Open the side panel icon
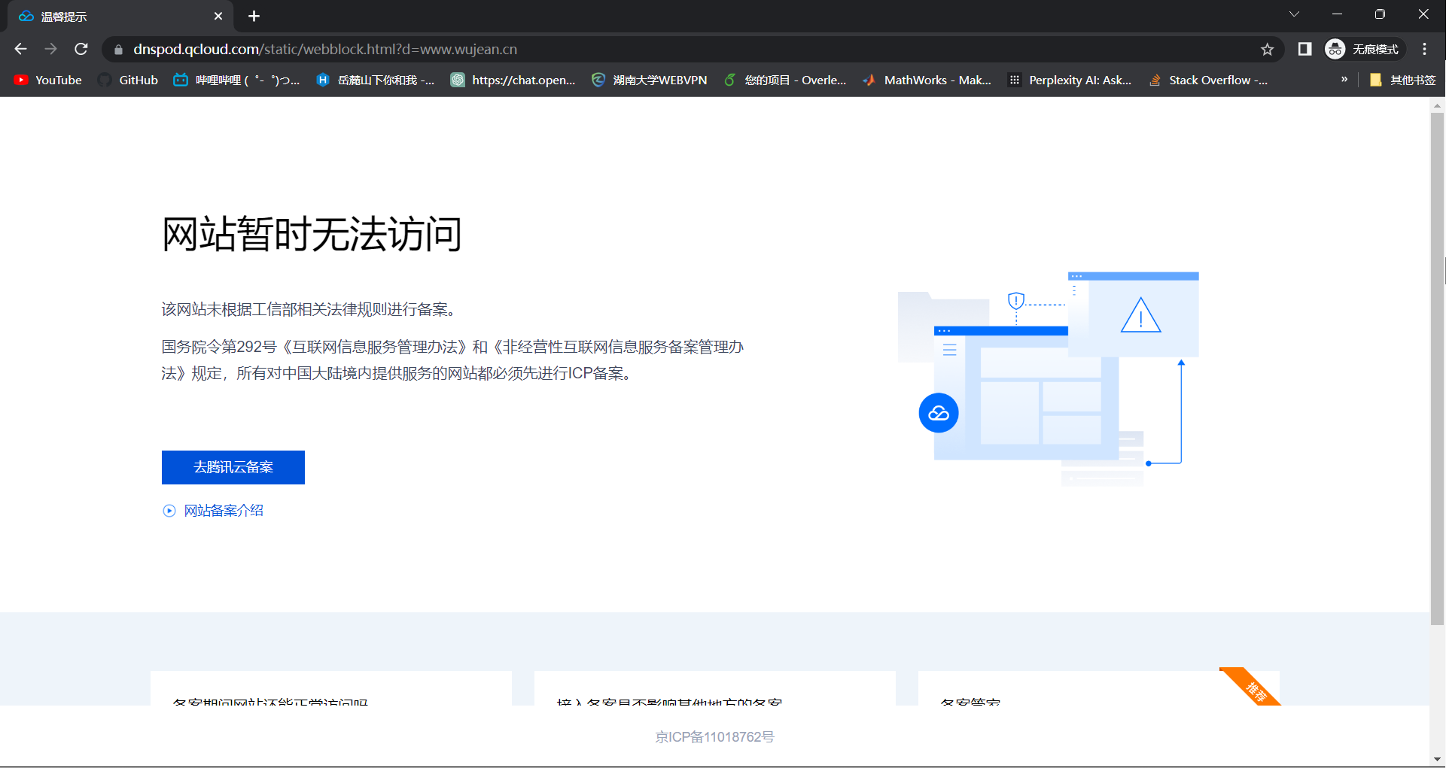Screen dimensions: 1446x768 pos(1305,49)
